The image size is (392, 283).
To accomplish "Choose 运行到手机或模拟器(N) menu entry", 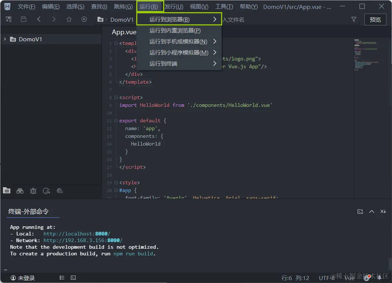I will pos(179,41).
